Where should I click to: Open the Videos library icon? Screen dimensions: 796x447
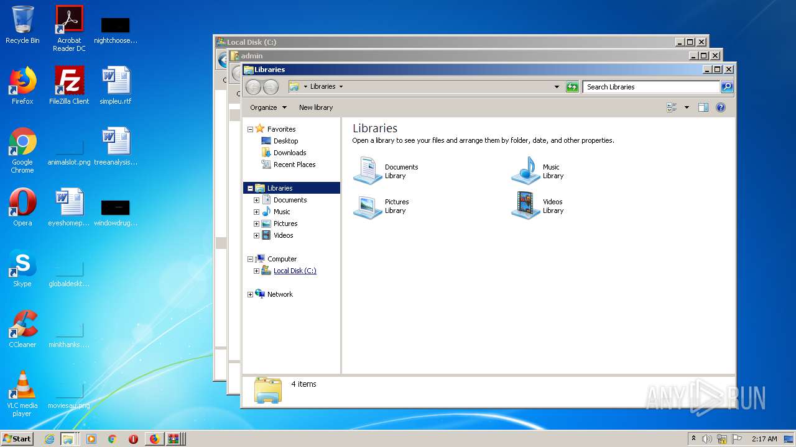pyautogui.click(x=526, y=205)
